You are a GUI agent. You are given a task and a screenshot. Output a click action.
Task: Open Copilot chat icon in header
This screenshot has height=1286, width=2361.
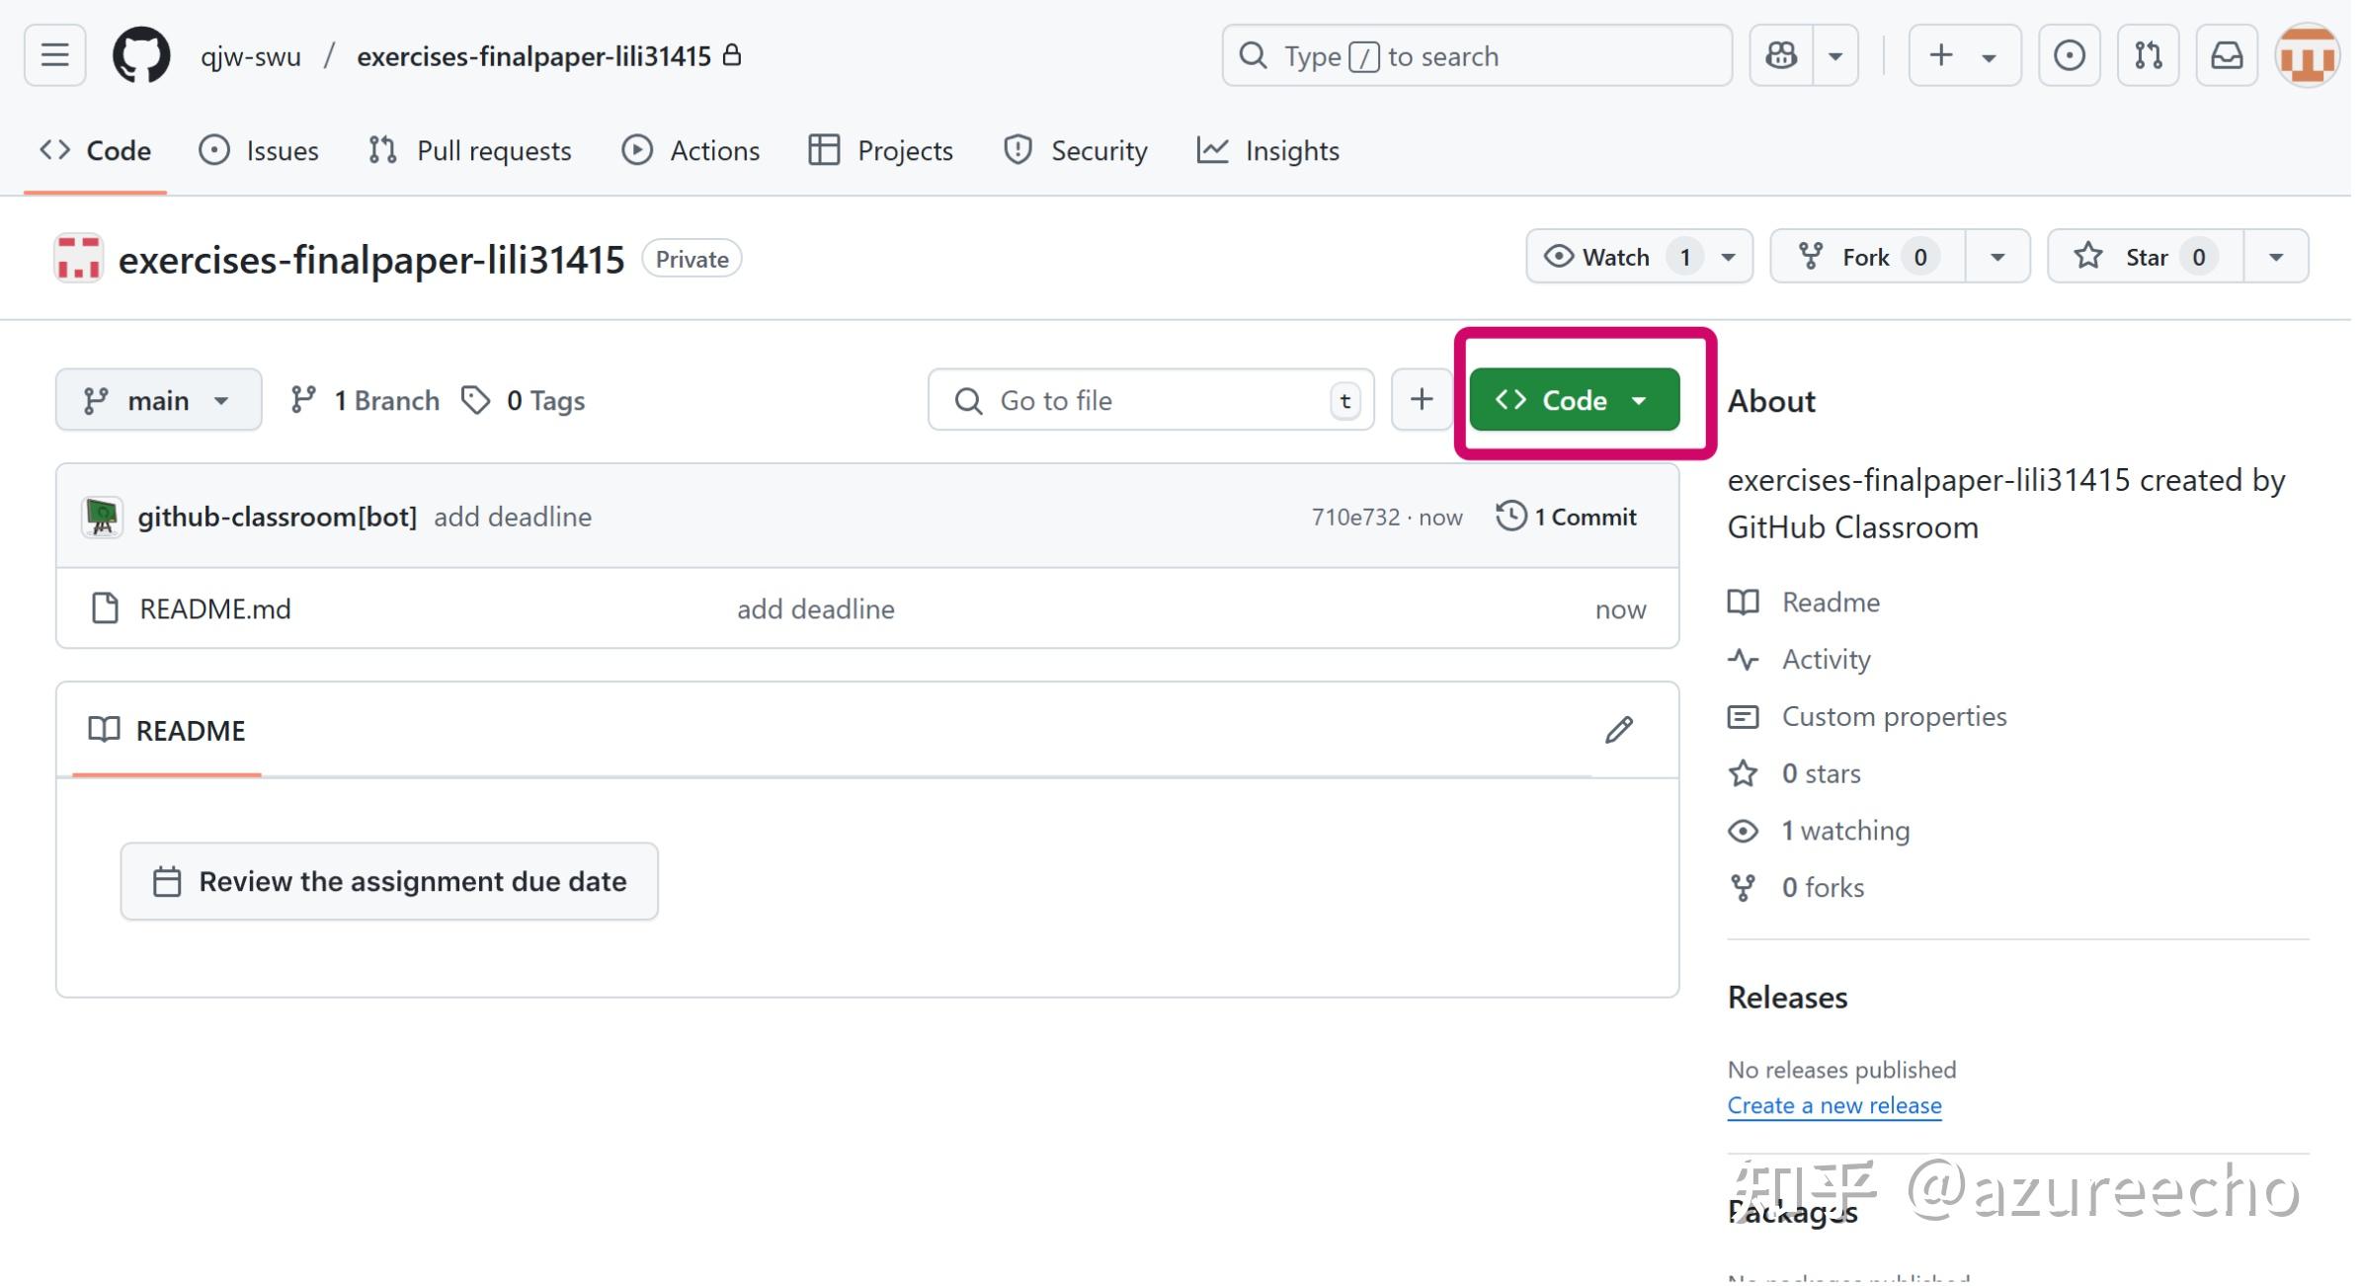[x=1781, y=55]
